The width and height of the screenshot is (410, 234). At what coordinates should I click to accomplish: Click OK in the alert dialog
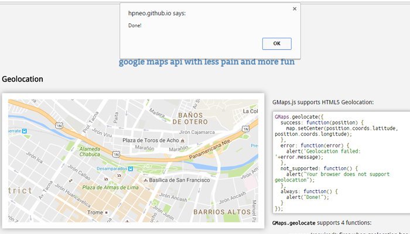[x=276, y=44]
